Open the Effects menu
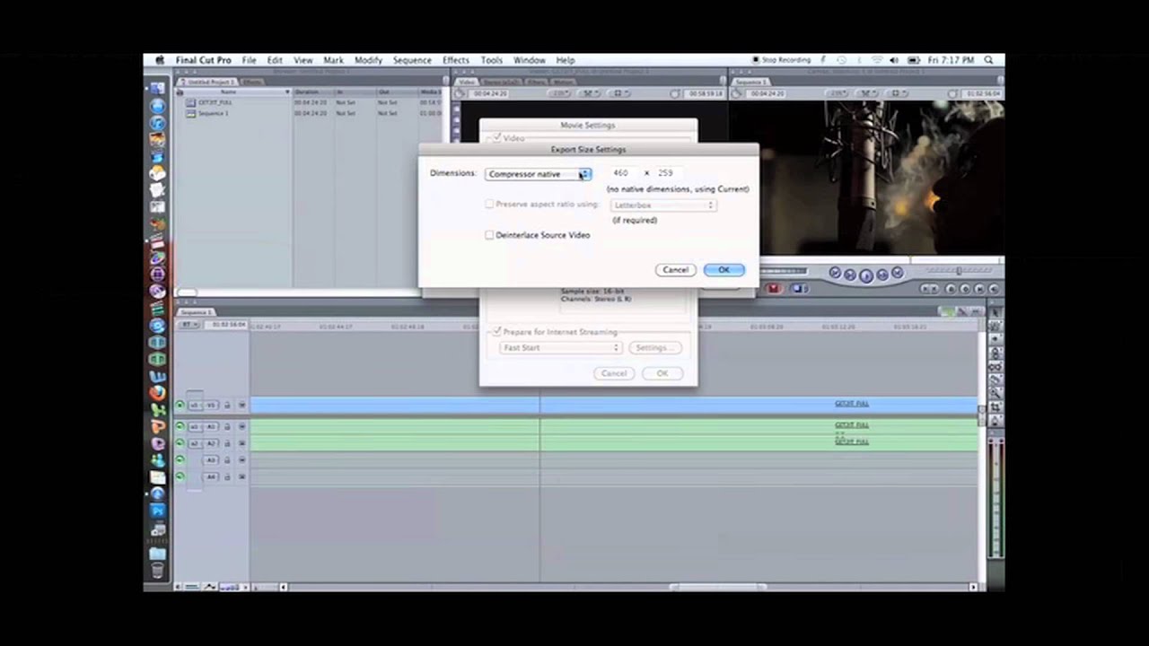1149x646 pixels. click(x=456, y=60)
